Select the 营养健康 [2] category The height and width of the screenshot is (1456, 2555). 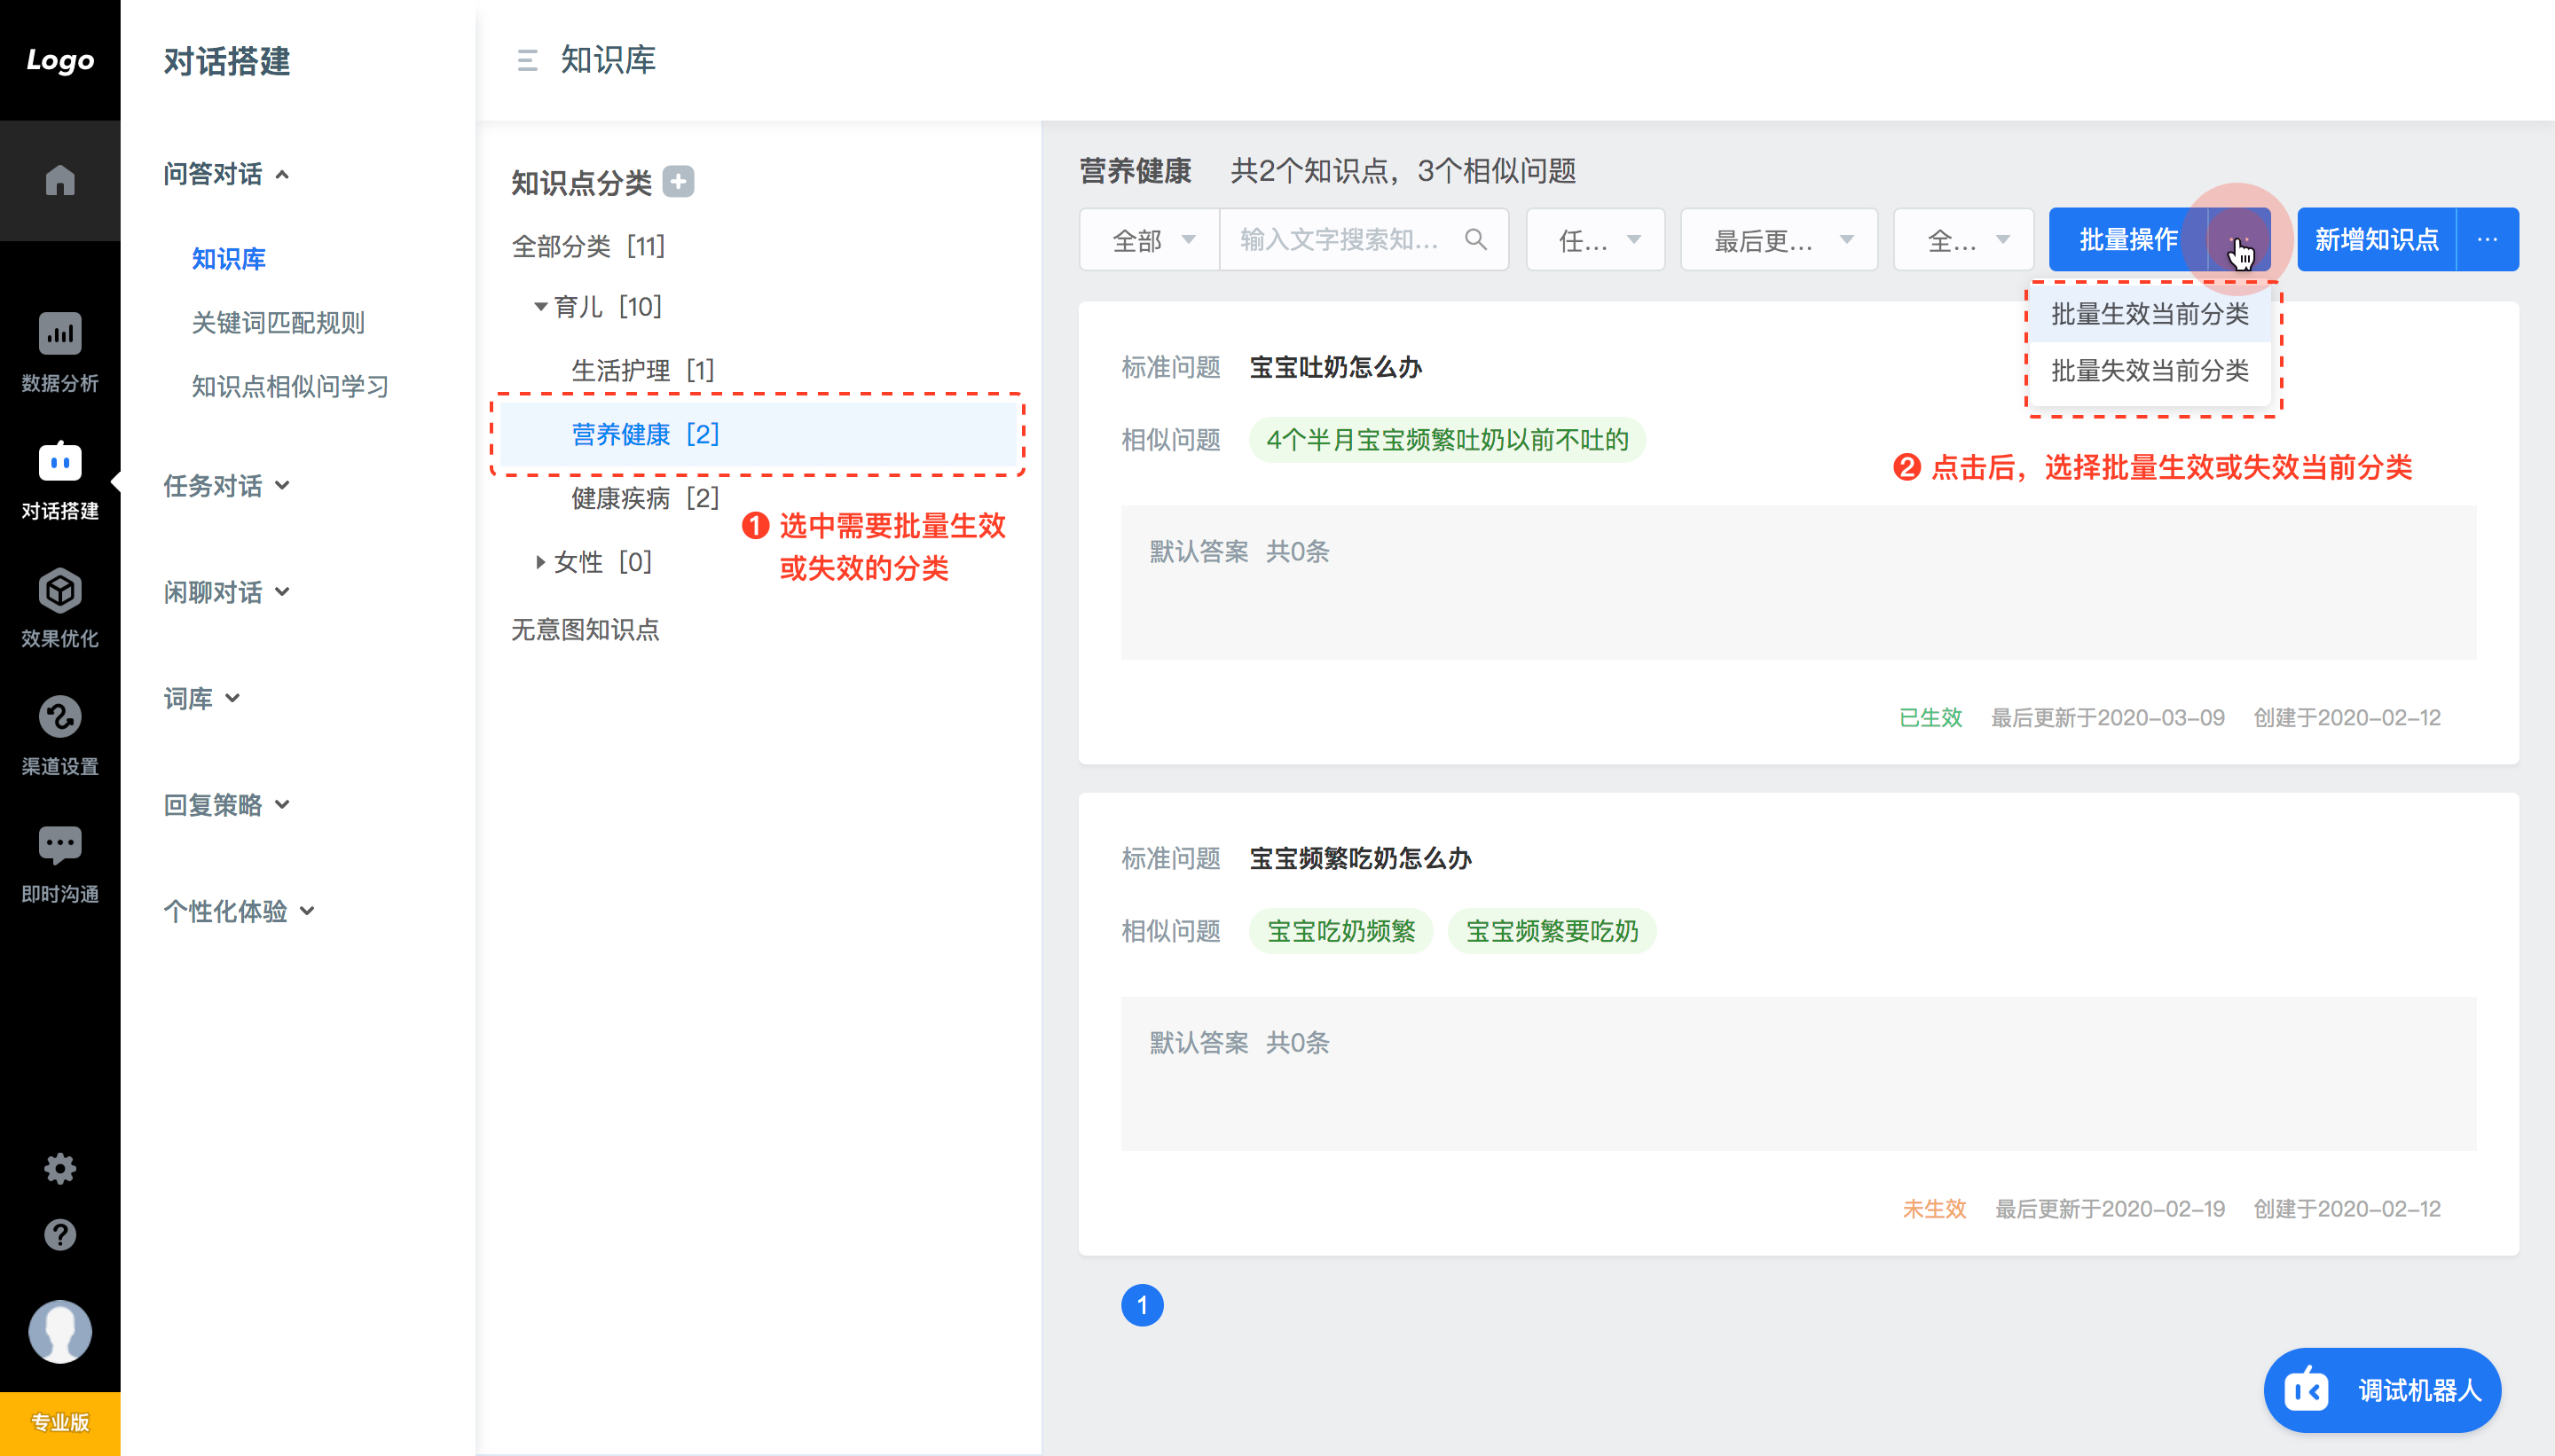point(758,434)
